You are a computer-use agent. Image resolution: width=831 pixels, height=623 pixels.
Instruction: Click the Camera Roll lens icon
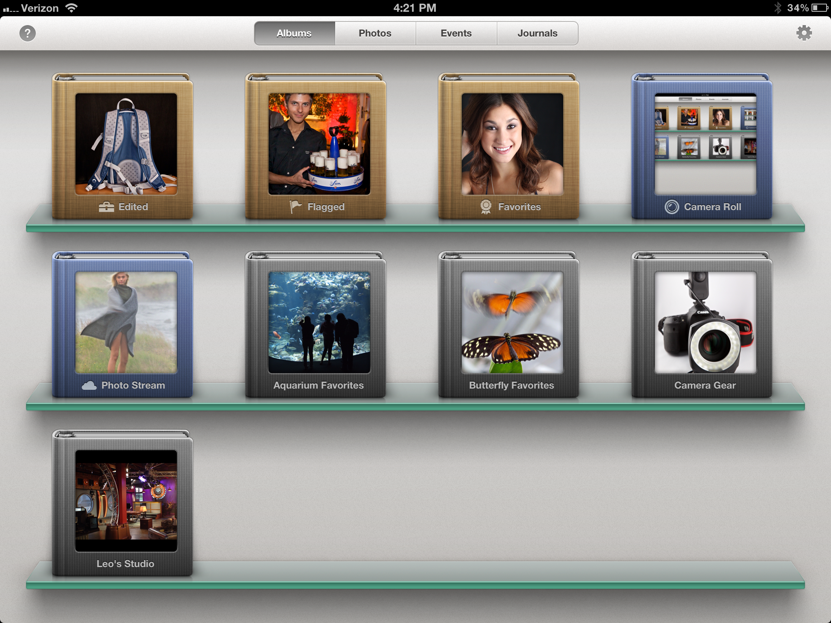pyautogui.click(x=672, y=207)
